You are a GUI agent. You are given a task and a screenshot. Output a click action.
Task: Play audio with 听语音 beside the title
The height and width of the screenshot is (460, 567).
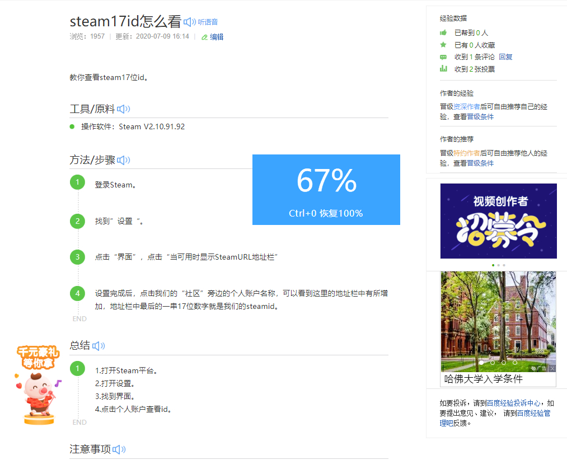pos(201,22)
